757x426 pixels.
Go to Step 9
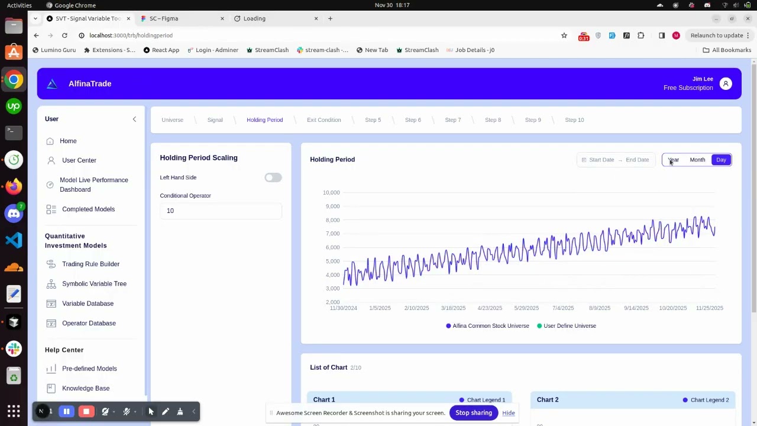point(533,120)
